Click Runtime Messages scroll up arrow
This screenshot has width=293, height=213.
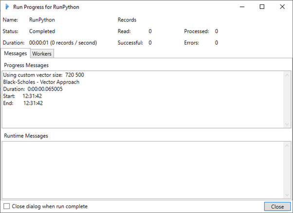pos(287,146)
